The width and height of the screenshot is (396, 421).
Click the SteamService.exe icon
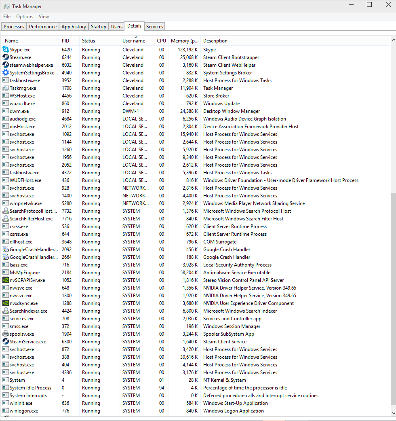(x=5, y=341)
